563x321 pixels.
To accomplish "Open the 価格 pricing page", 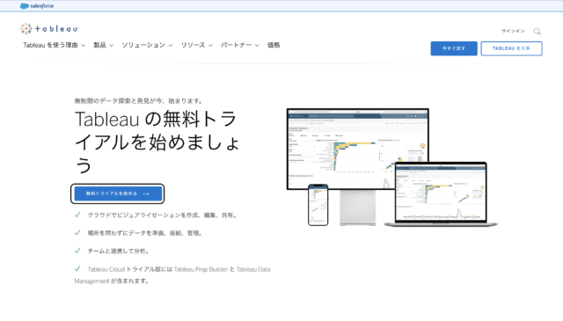I will 274,45.
